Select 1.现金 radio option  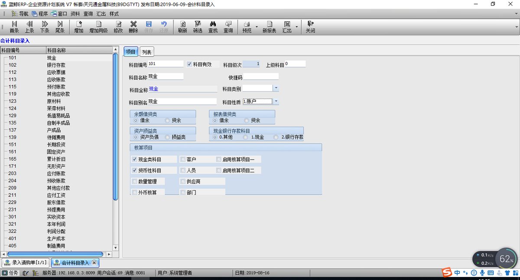point(246,137)
